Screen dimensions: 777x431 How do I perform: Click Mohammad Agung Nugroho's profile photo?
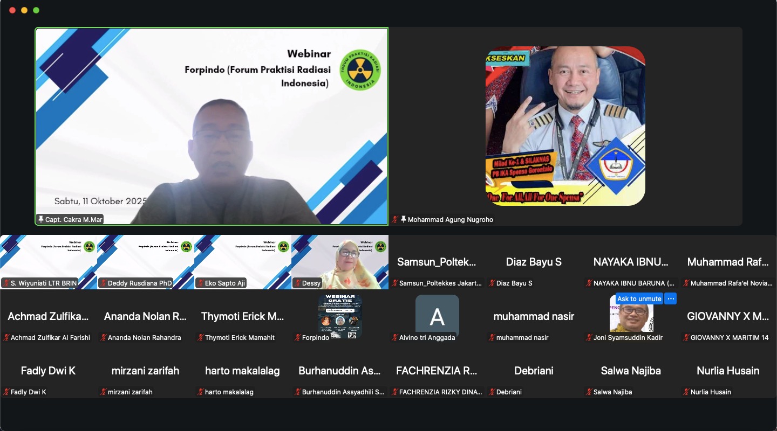coord(565,126)
